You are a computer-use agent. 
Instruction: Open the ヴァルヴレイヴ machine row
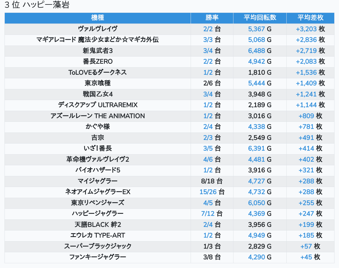click(98, 29)
